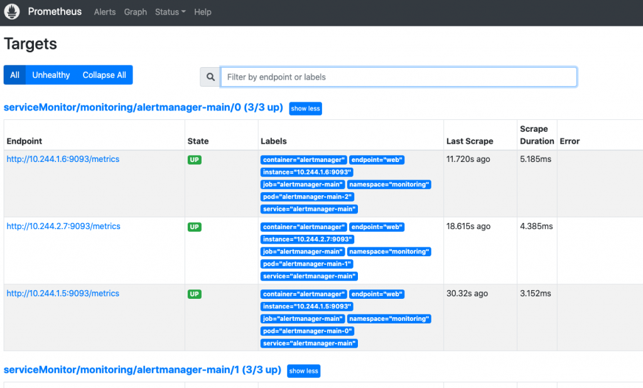Click the pod="alertmanager-main-2" label
The image size is (643, 388).
point(307,197)
